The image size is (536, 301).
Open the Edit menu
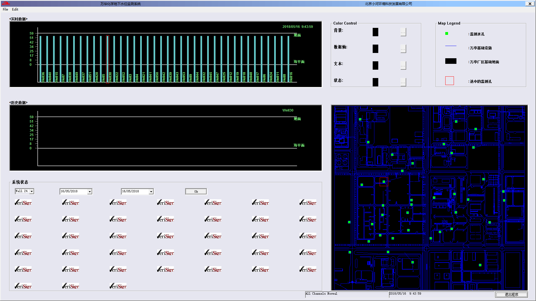pos(15,9)
